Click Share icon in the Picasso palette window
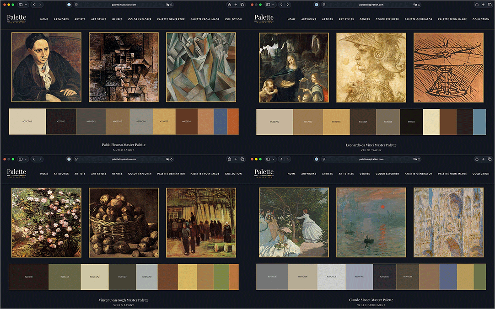The height and width of the screenshot is (309, 495). (x=229, y=5)
